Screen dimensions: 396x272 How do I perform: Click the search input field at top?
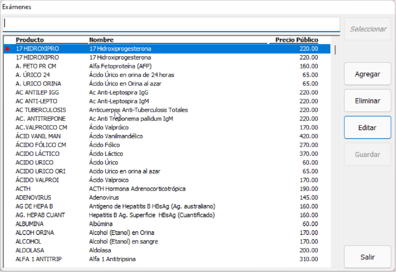[171, 23]
